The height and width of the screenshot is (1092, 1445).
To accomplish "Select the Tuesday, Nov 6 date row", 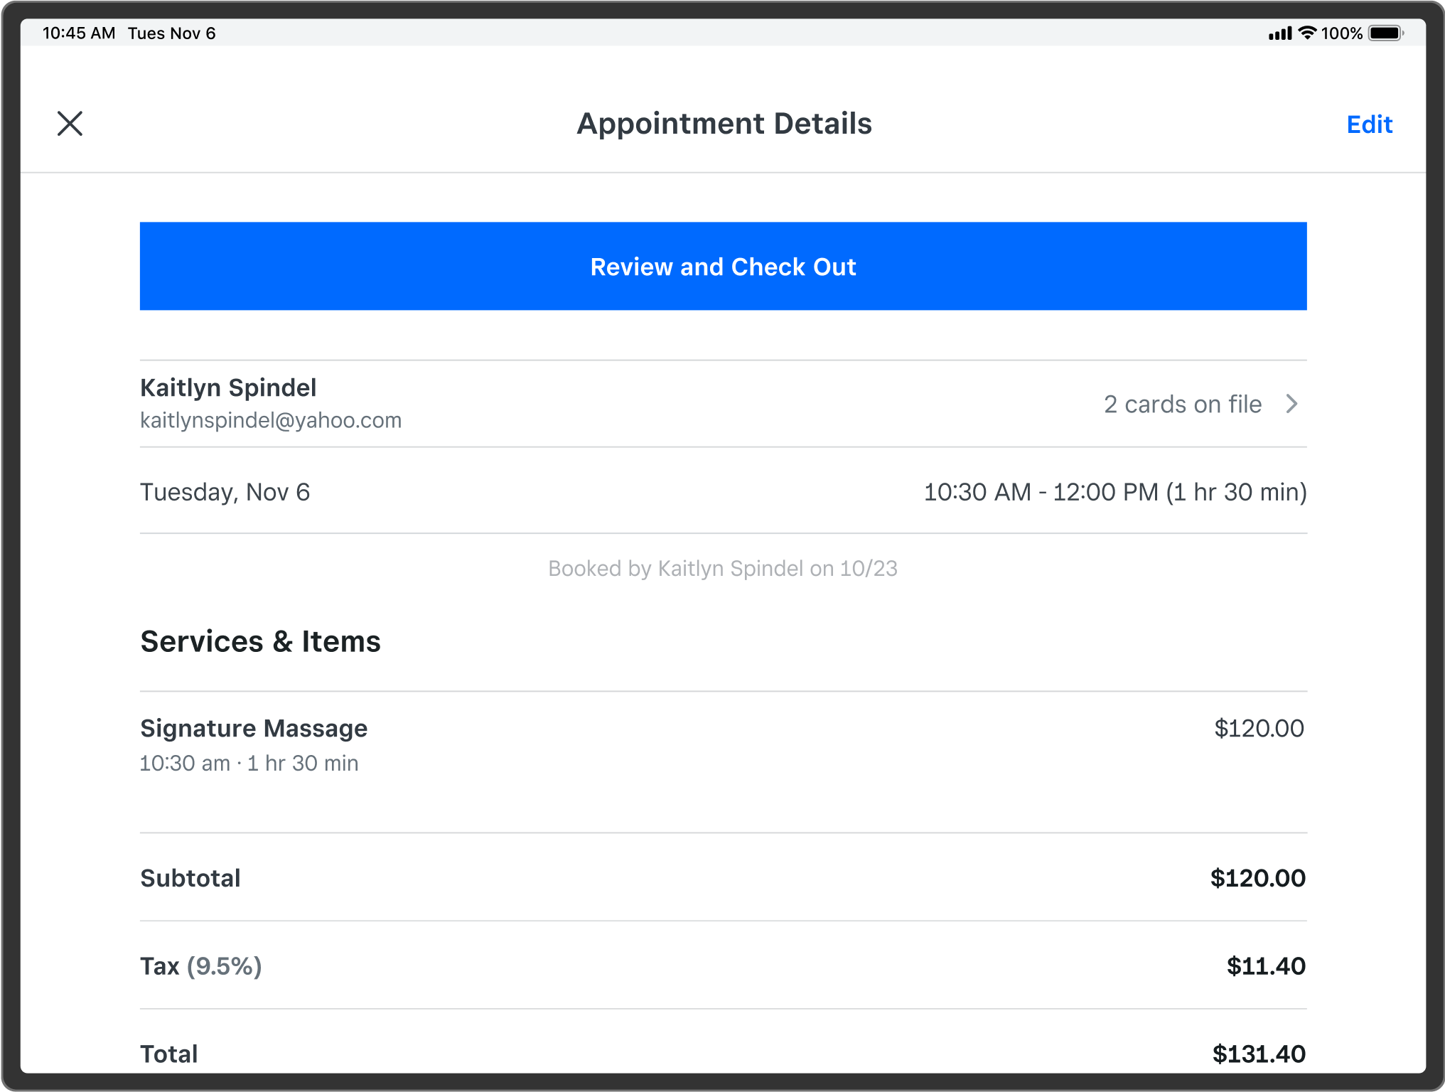I will click(225, 491).
